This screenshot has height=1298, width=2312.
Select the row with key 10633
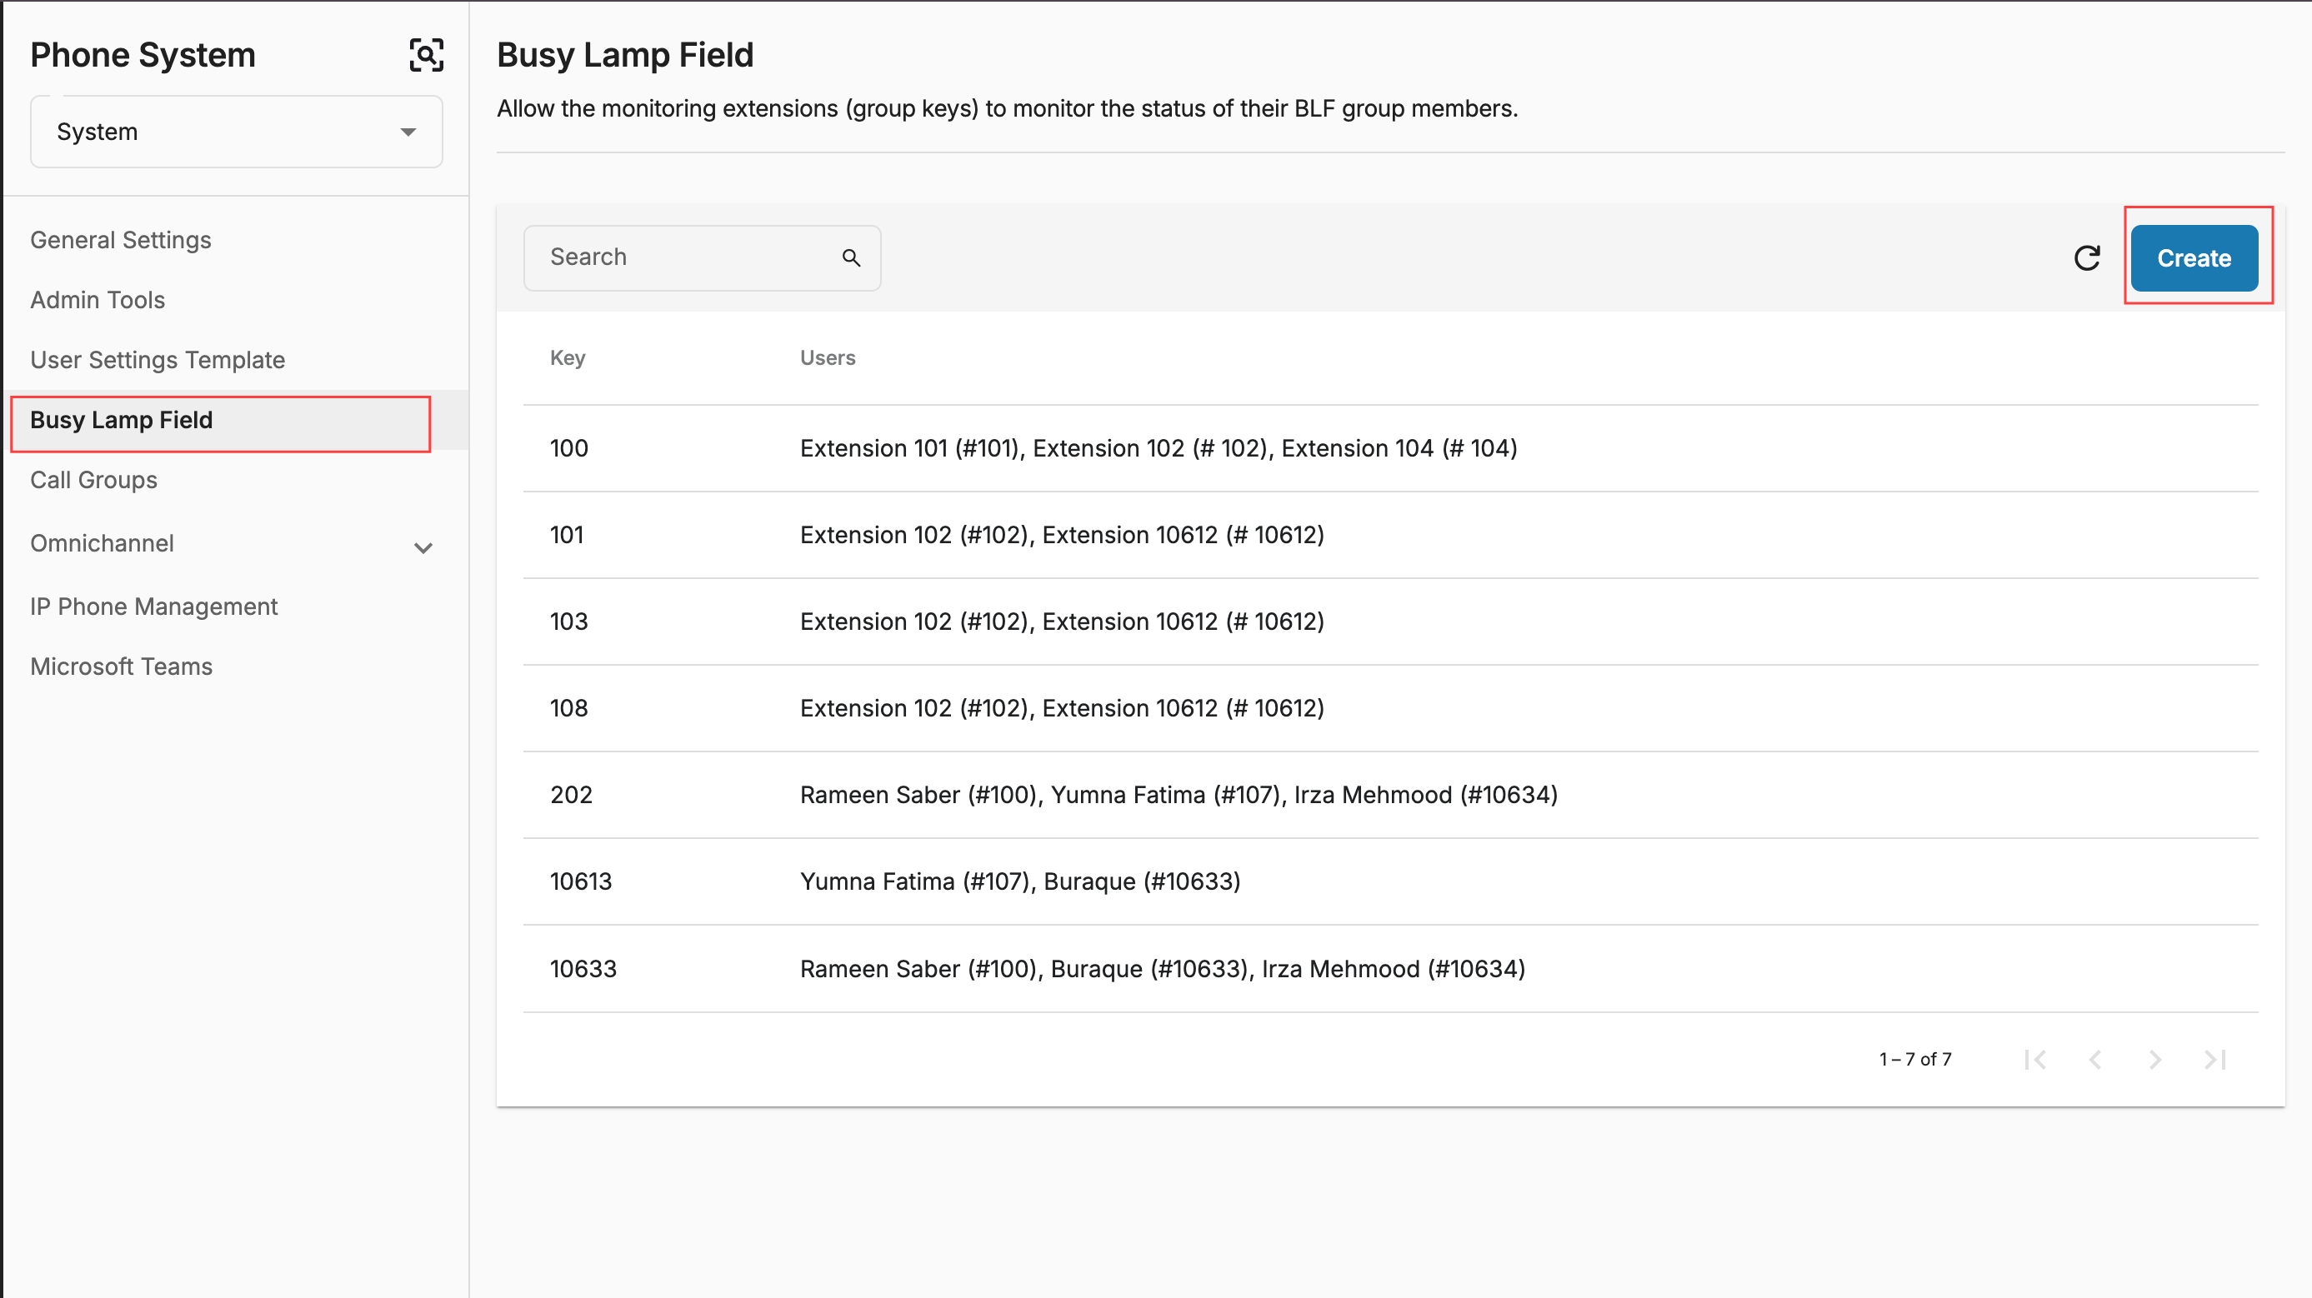click(1390, 969)
